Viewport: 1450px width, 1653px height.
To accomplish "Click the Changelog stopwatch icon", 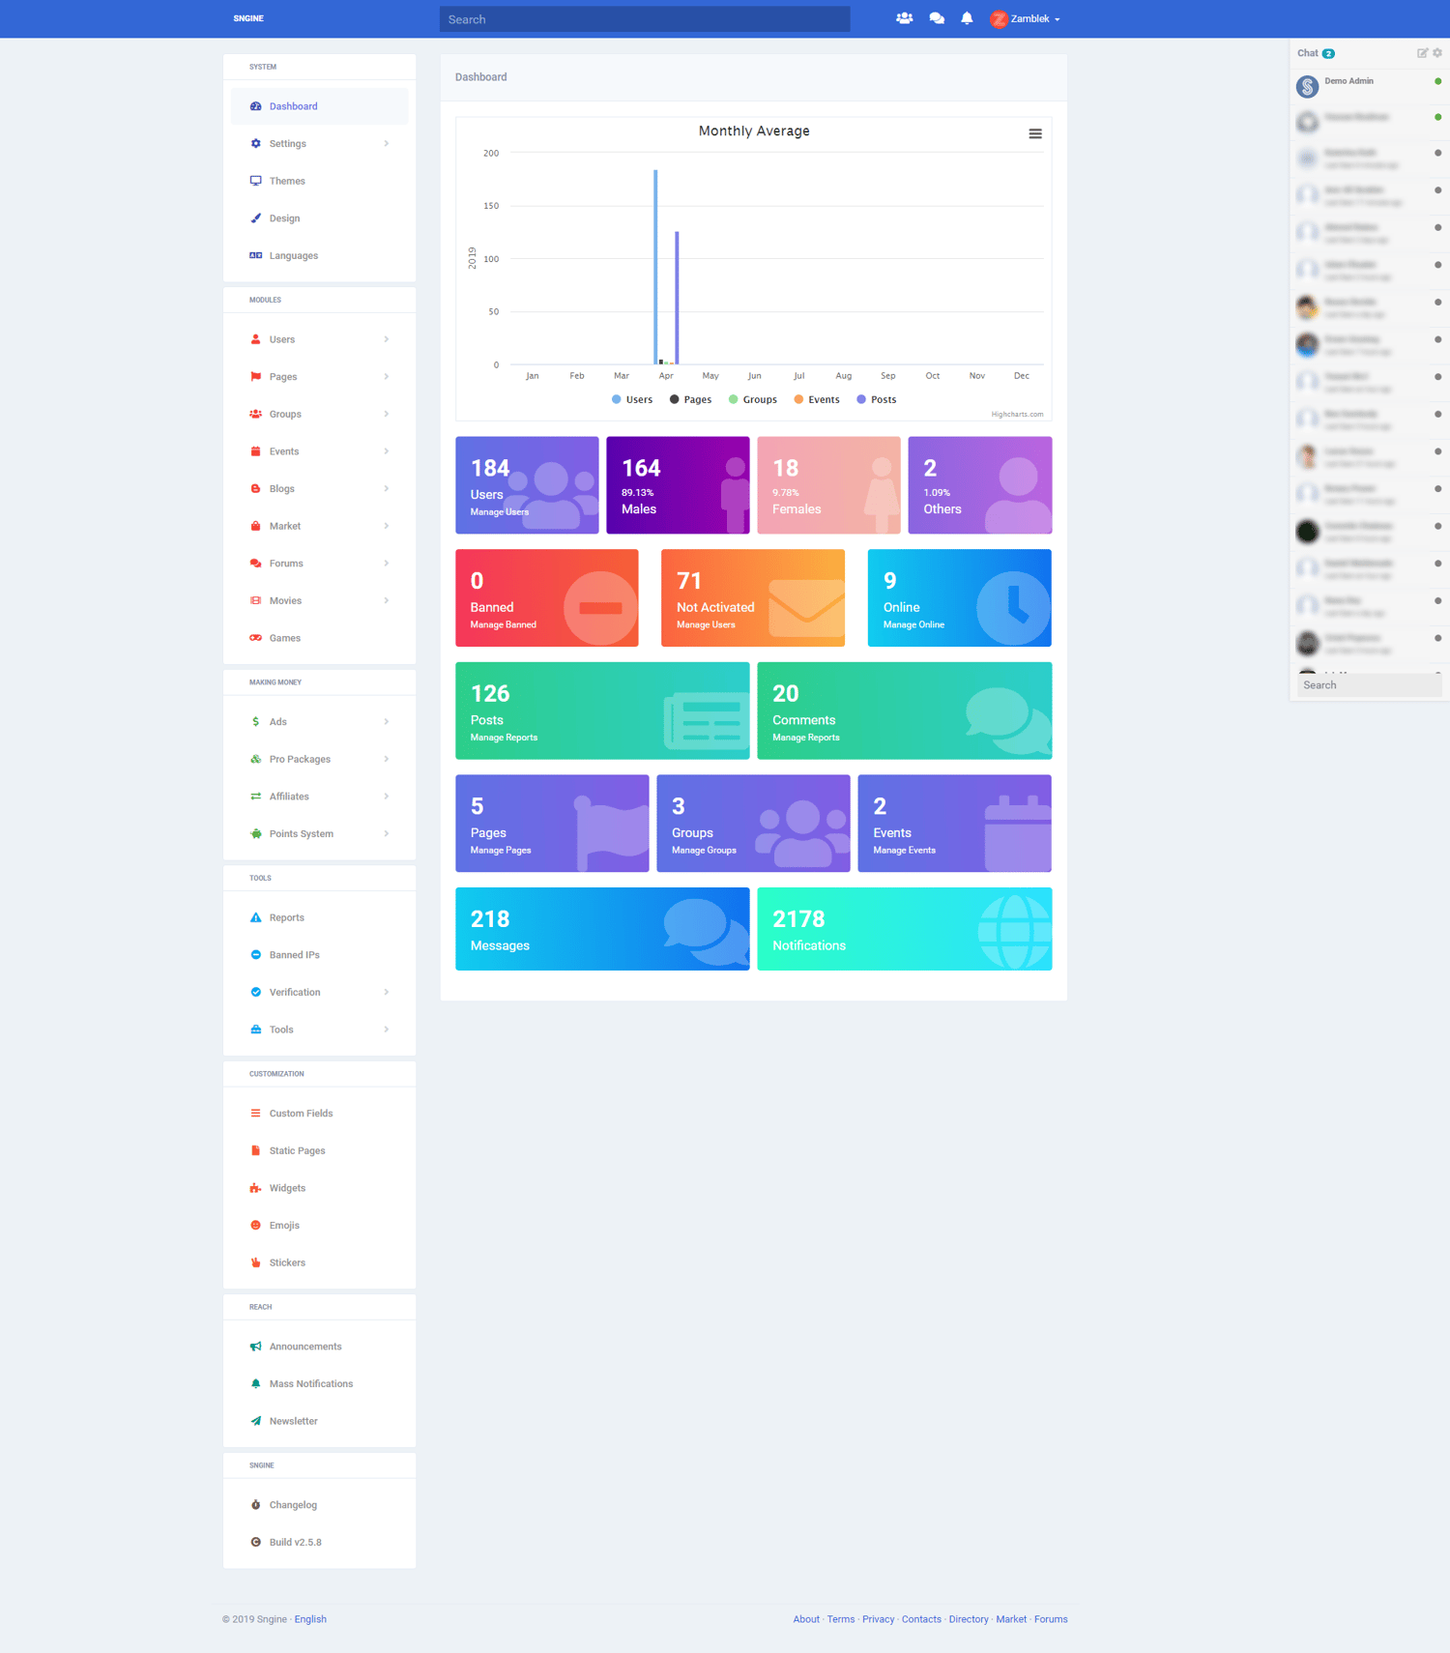I will 255,1505.
